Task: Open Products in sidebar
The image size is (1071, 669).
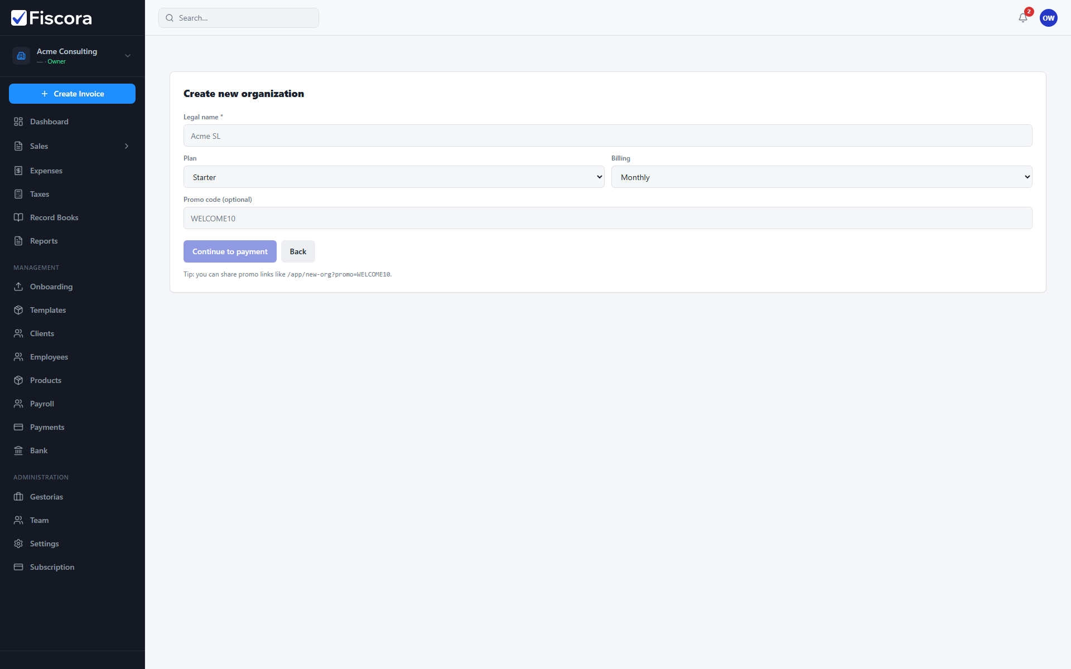Action: (72, 380)
